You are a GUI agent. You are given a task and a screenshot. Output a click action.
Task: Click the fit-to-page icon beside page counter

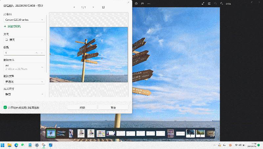pyautogui.click(x=104, y=7)
